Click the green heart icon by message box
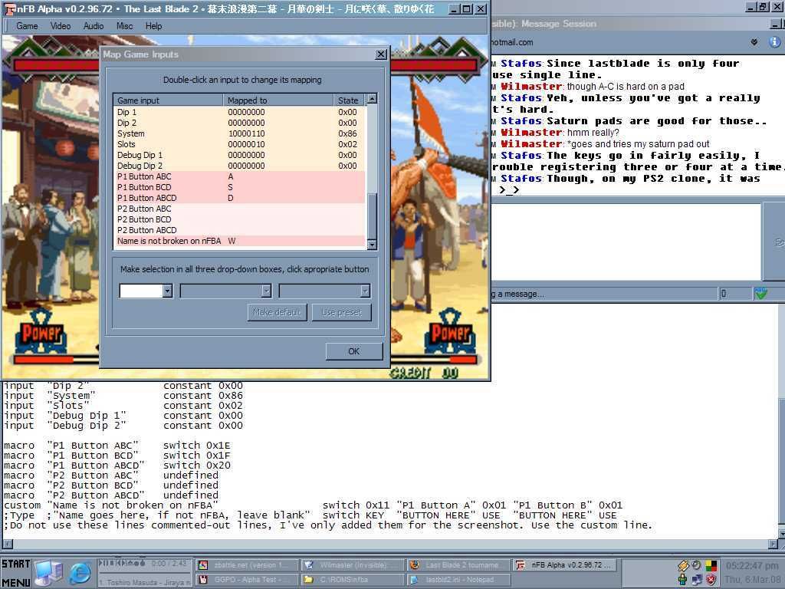Screen dimensions: 785x589 coord(761,294)
